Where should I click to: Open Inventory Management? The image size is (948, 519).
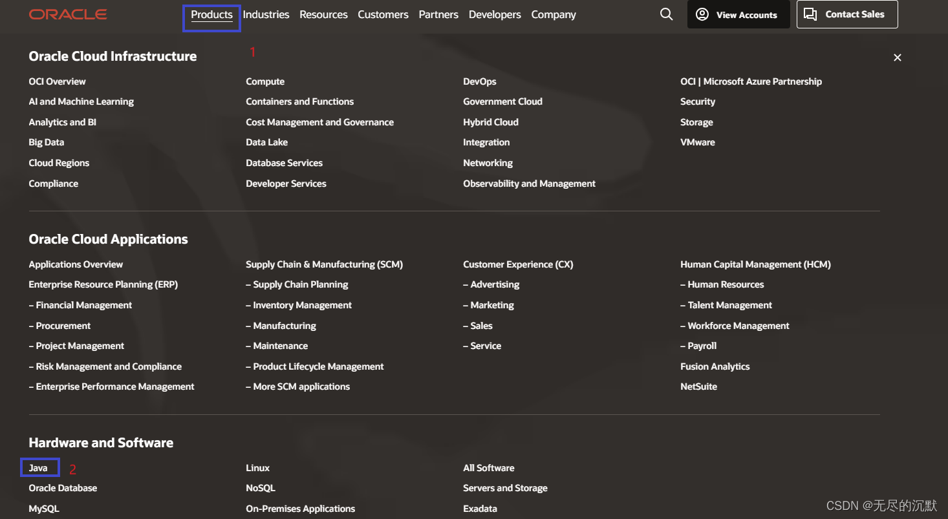(299, 305)
